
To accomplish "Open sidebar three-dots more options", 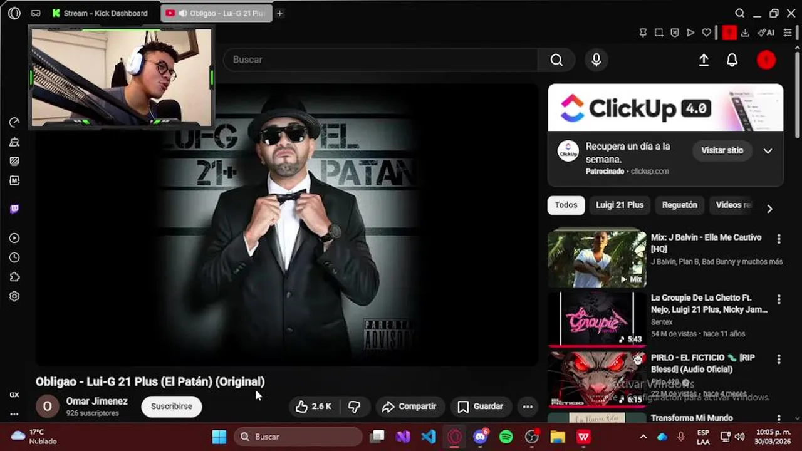I will 14,414.
